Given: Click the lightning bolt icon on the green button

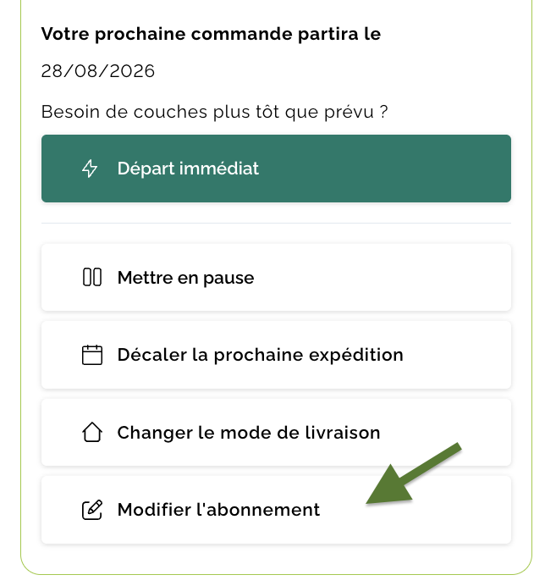Looking at the screenshot, I should pos(90,169).
